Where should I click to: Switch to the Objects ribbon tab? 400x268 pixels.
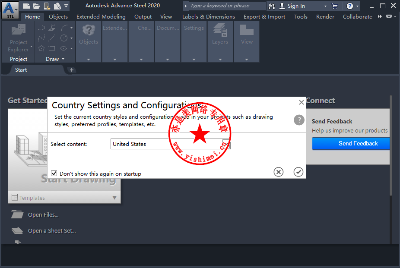pos(58,16)
